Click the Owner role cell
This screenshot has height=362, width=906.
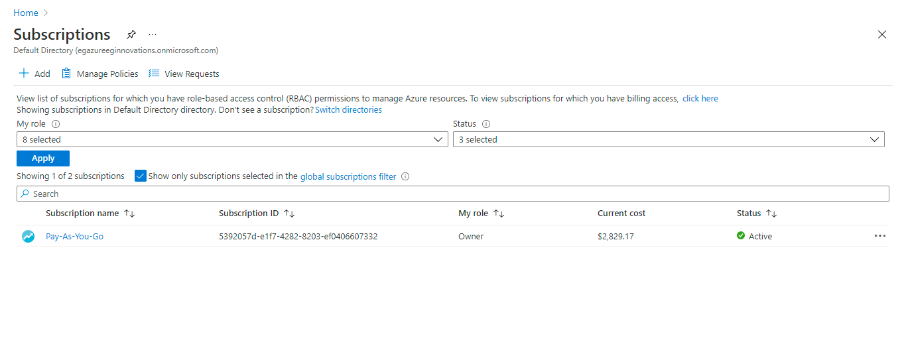[471, 236]
